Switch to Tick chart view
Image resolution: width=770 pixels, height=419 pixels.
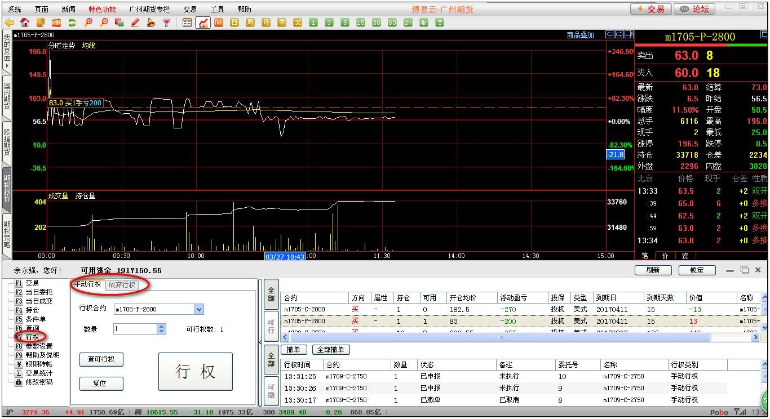tap(219, 23)
